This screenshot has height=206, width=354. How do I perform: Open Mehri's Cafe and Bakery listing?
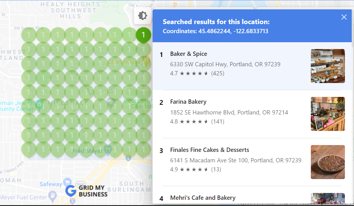(203, 198)
